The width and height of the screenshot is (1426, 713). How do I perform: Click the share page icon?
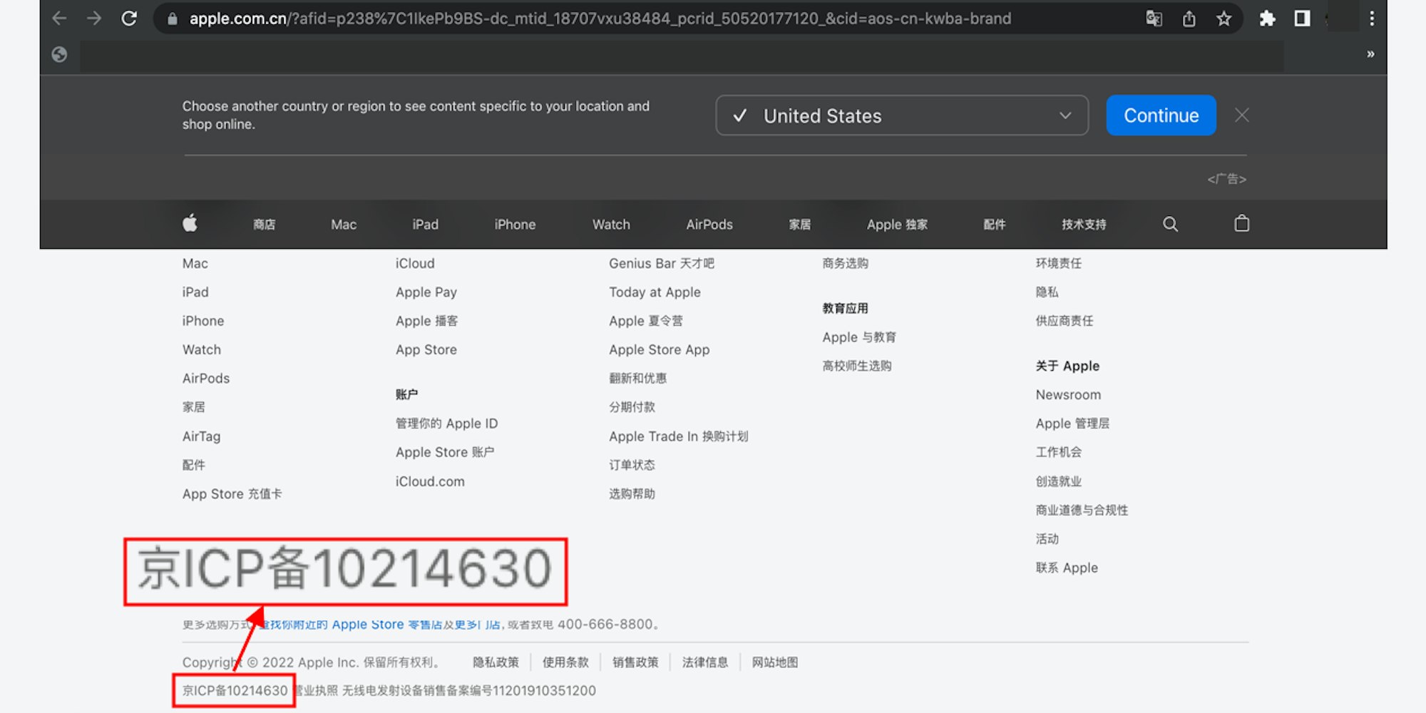pyautogui.click(x=1189, y=19)
